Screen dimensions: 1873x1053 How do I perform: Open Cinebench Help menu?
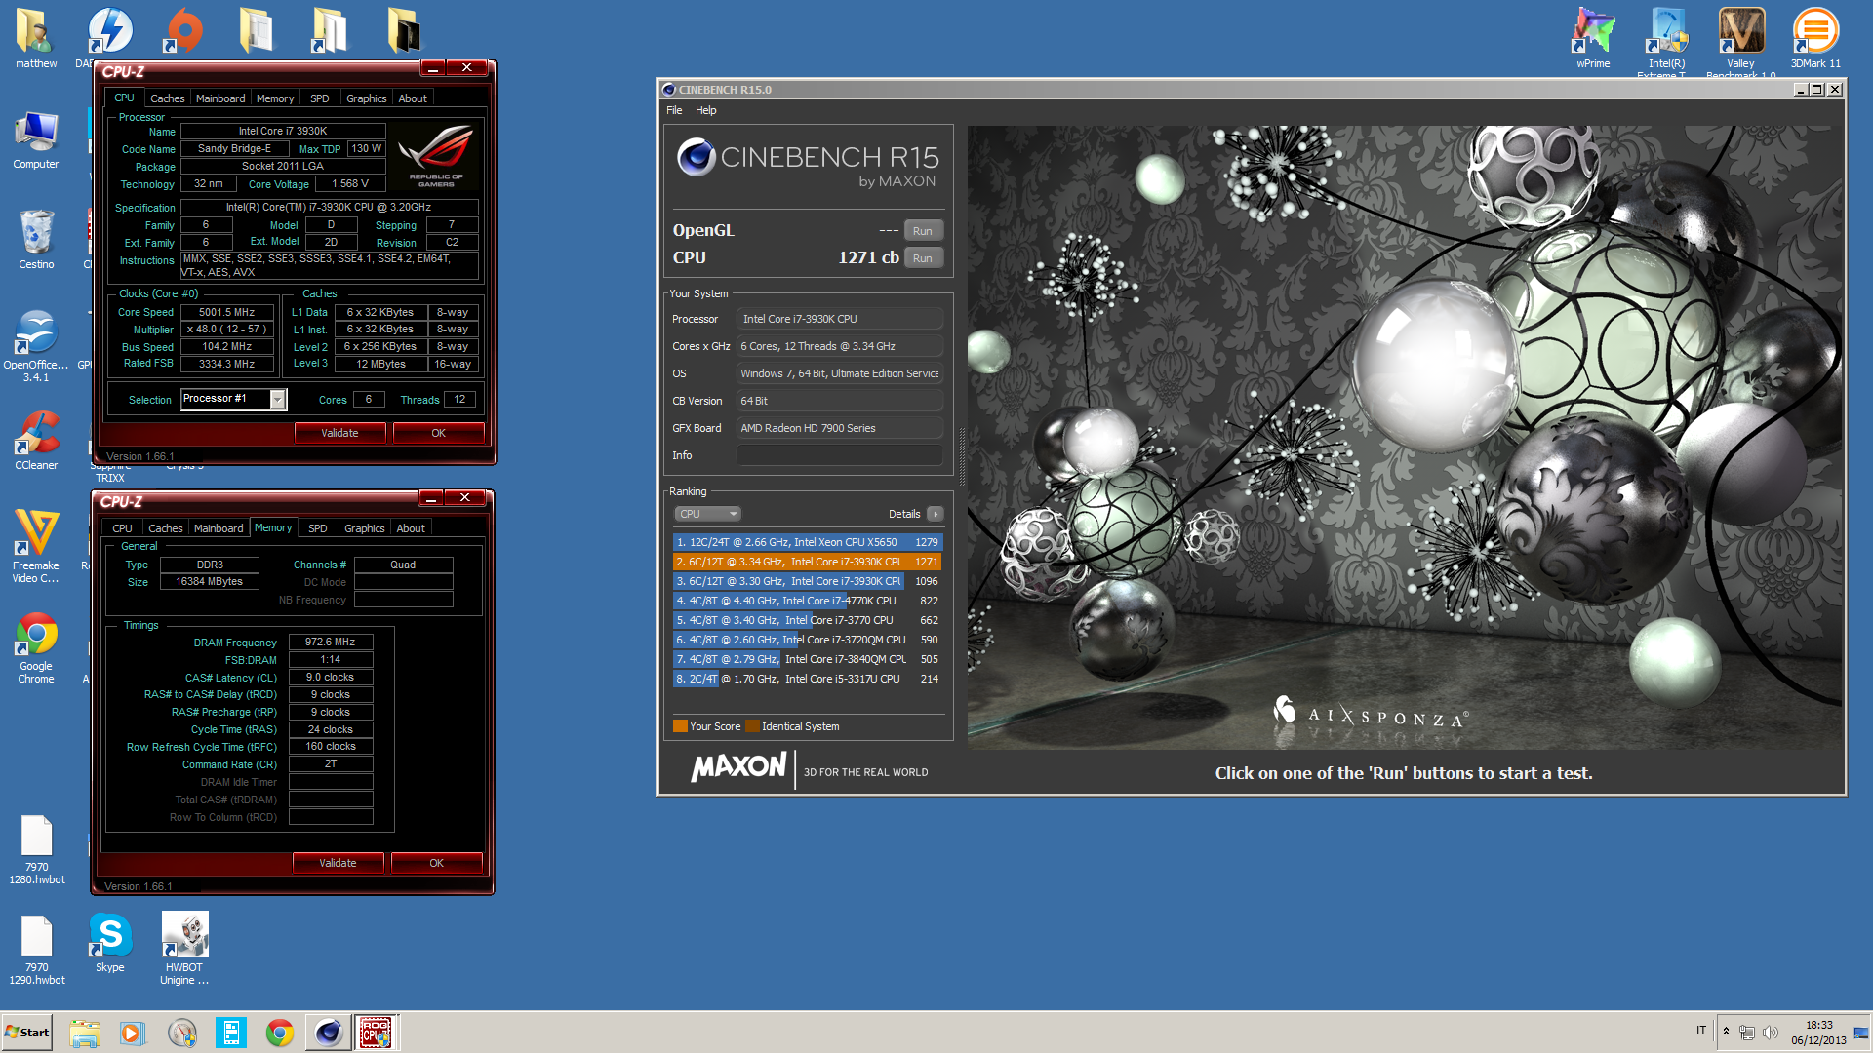[x=706, y=110]
